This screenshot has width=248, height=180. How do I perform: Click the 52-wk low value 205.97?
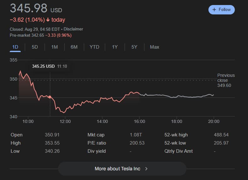[x=221, y=143]
